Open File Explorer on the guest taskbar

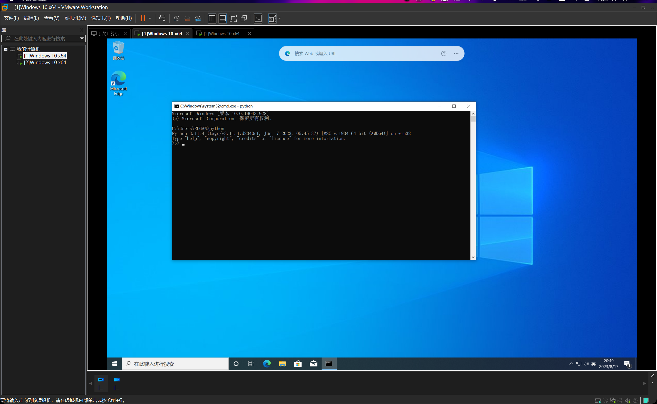pyautogui.click(x=282, y=364)
